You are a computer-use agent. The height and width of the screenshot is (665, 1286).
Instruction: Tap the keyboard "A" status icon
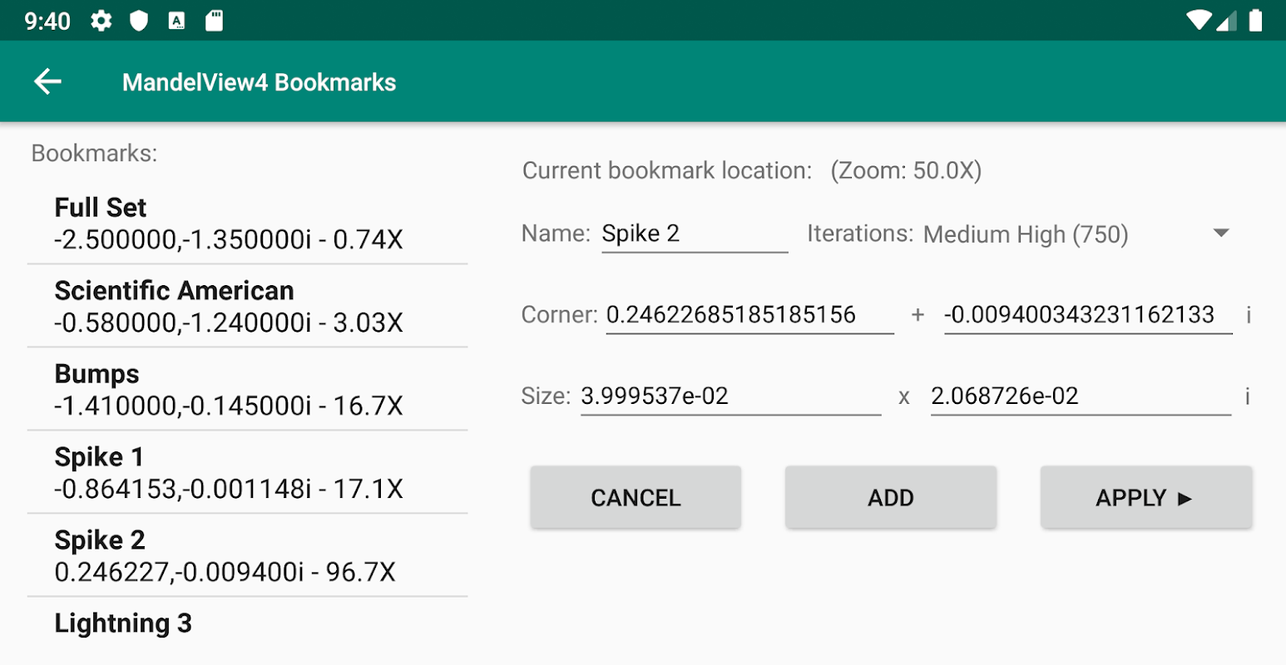click(176, 21)
